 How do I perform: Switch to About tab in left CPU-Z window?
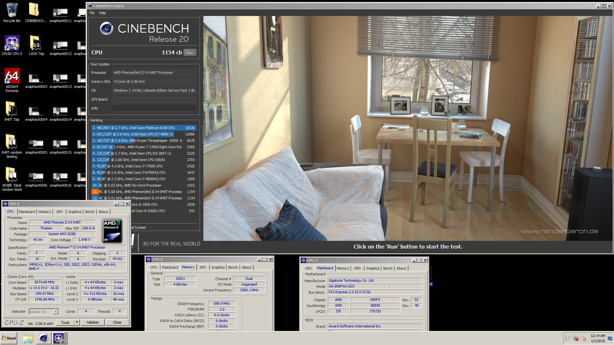pos(103,212)
